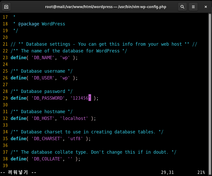
Task: Click '@package WordPress' on line 18
Action: click(x=42, y=24)
